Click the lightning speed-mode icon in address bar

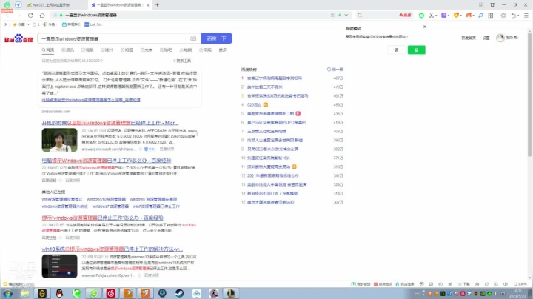(339, 16)
